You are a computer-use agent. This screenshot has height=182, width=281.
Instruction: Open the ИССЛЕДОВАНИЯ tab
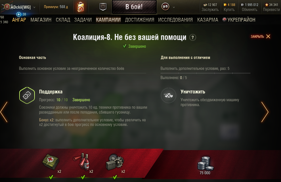click(175, 20)
